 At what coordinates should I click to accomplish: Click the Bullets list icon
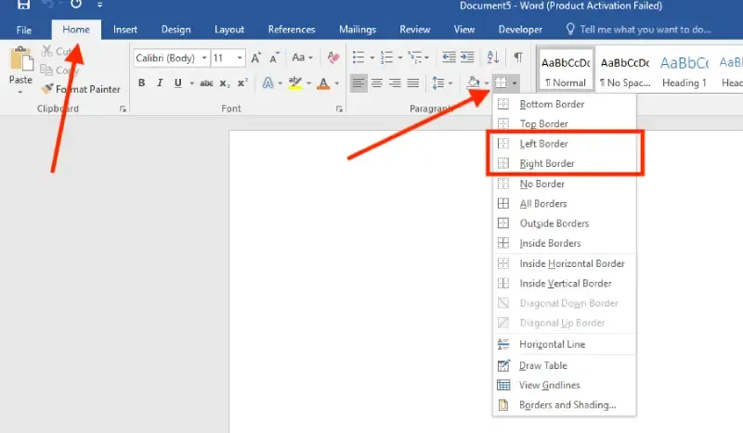tap(358, 57)
